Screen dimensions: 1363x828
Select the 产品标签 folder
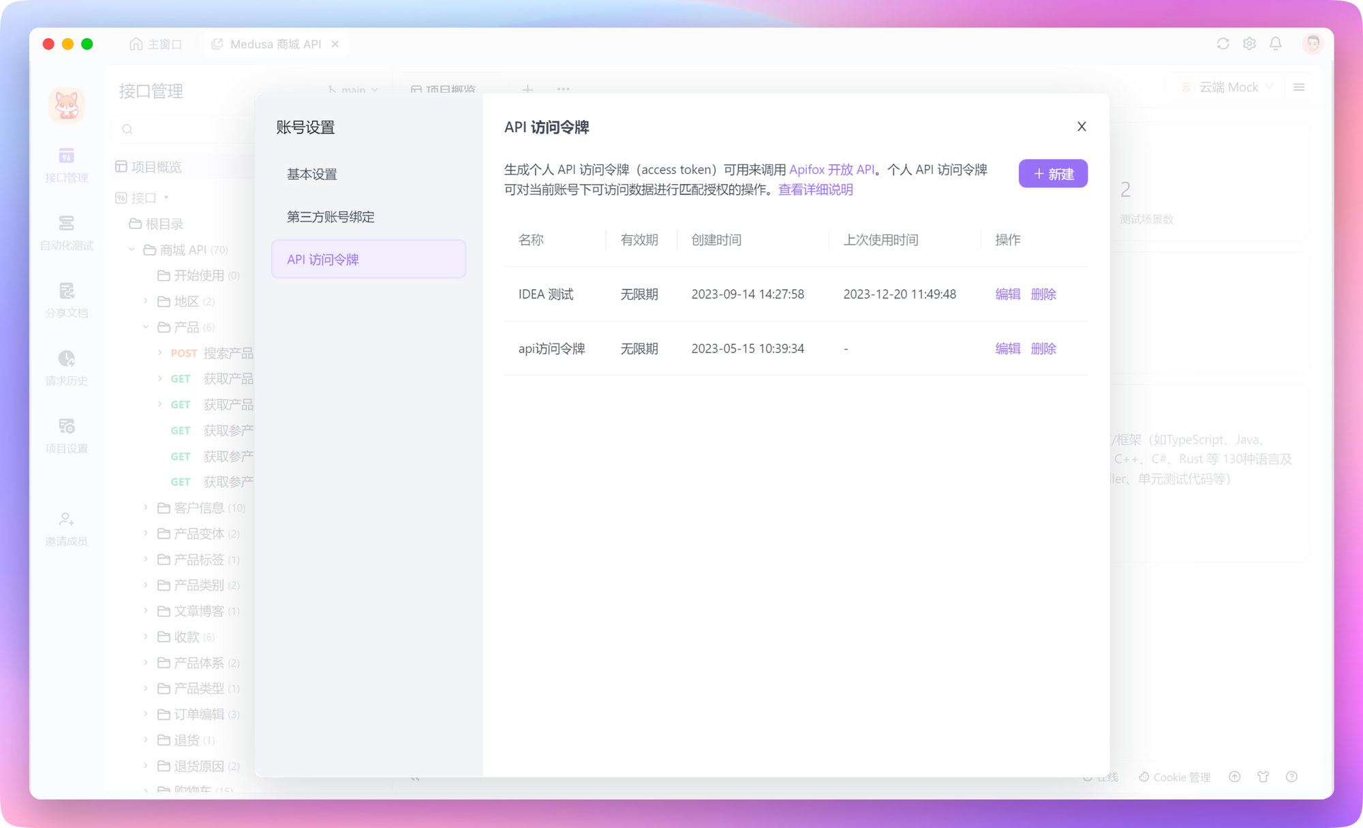click(198, 559)
